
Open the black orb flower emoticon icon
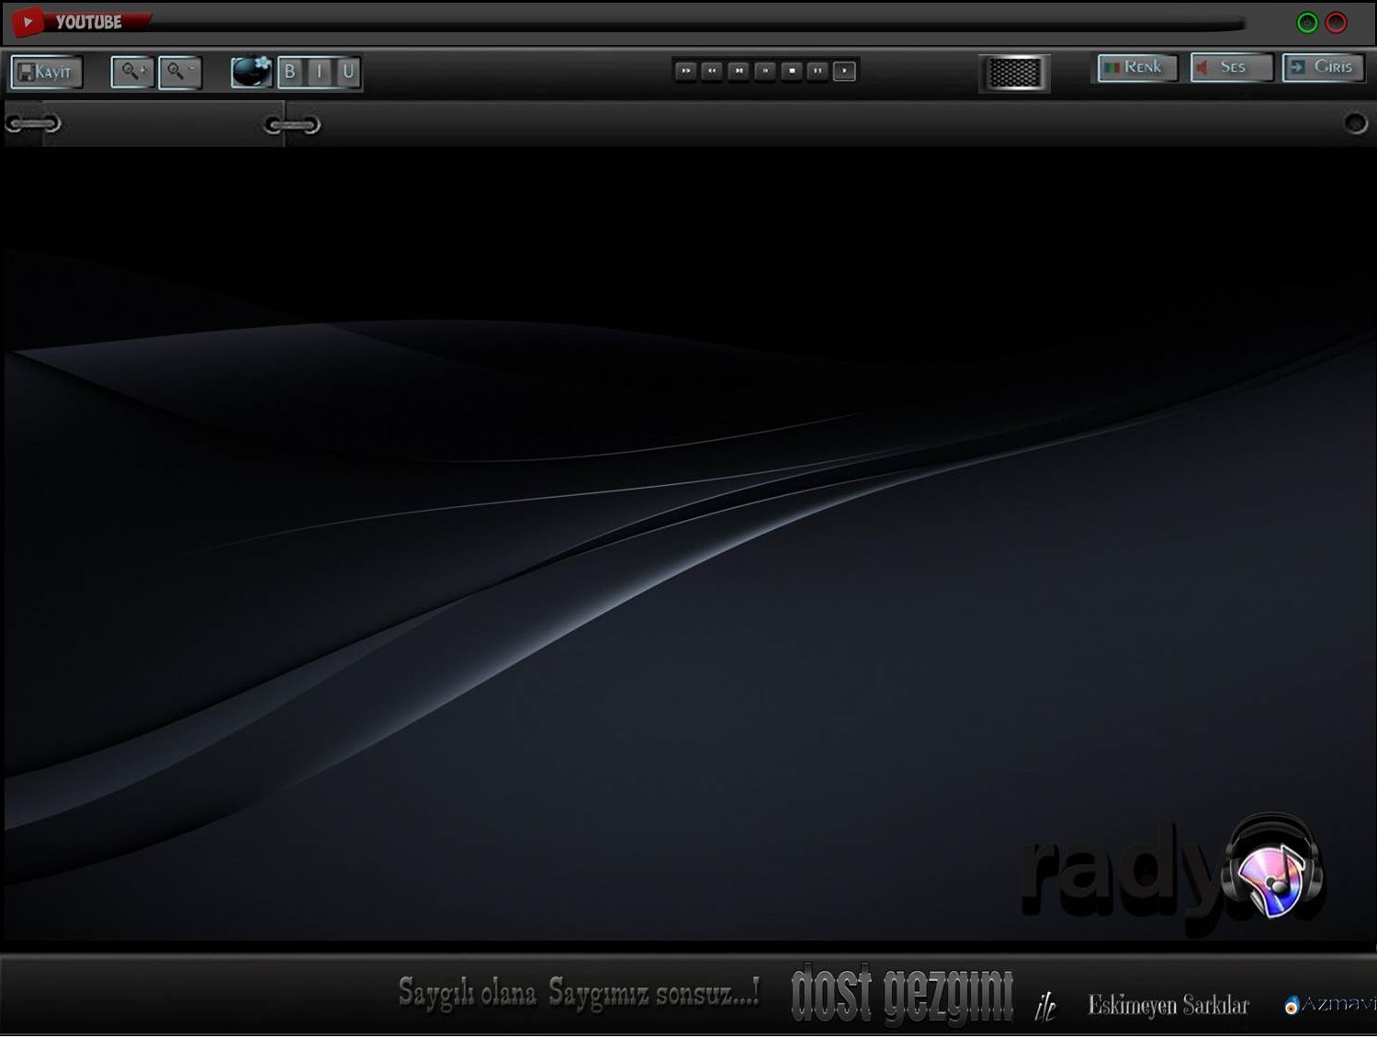(251, 72)
